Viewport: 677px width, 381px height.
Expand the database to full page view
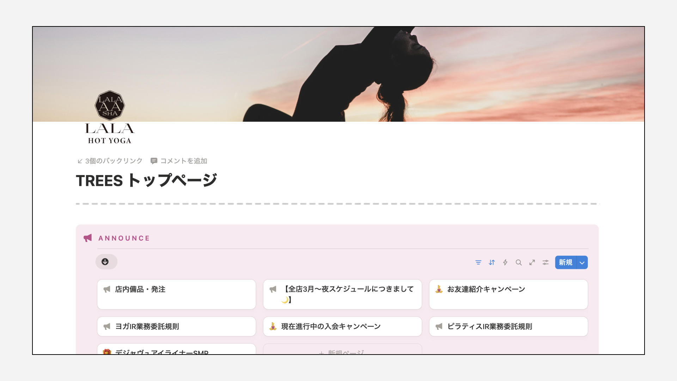pos(532,262)
